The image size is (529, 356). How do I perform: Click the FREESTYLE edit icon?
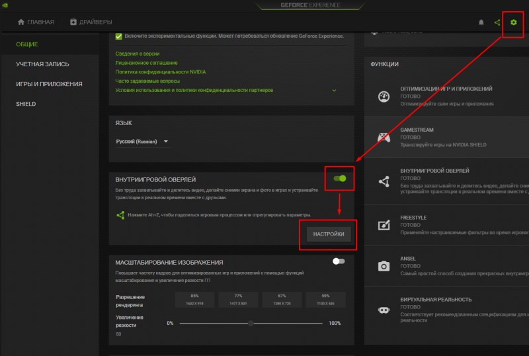384,225
